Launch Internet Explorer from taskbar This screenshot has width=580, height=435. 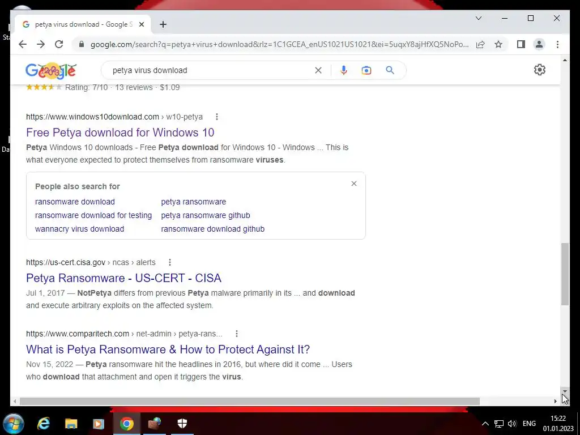point(44,424)
